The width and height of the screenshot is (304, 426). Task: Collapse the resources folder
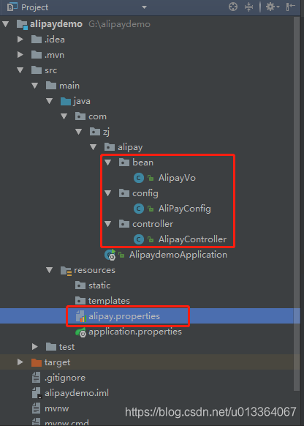(x=50, y=270)
